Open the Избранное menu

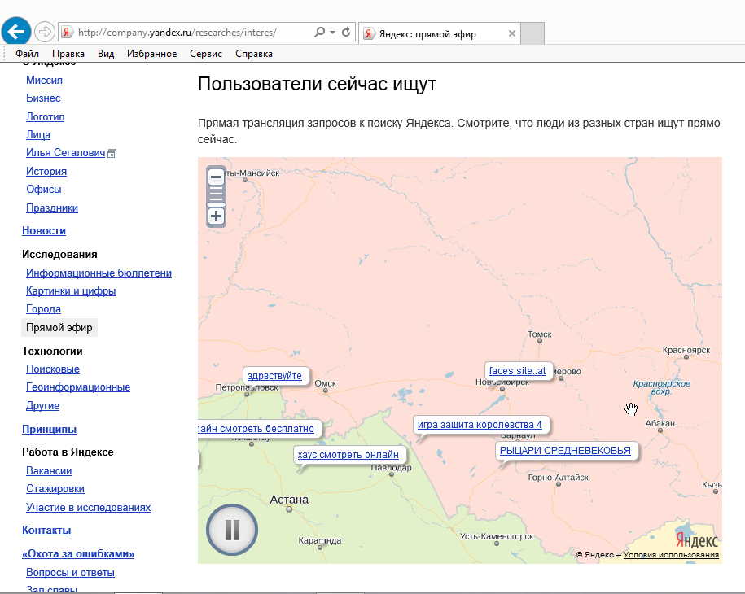pos(151,54)
